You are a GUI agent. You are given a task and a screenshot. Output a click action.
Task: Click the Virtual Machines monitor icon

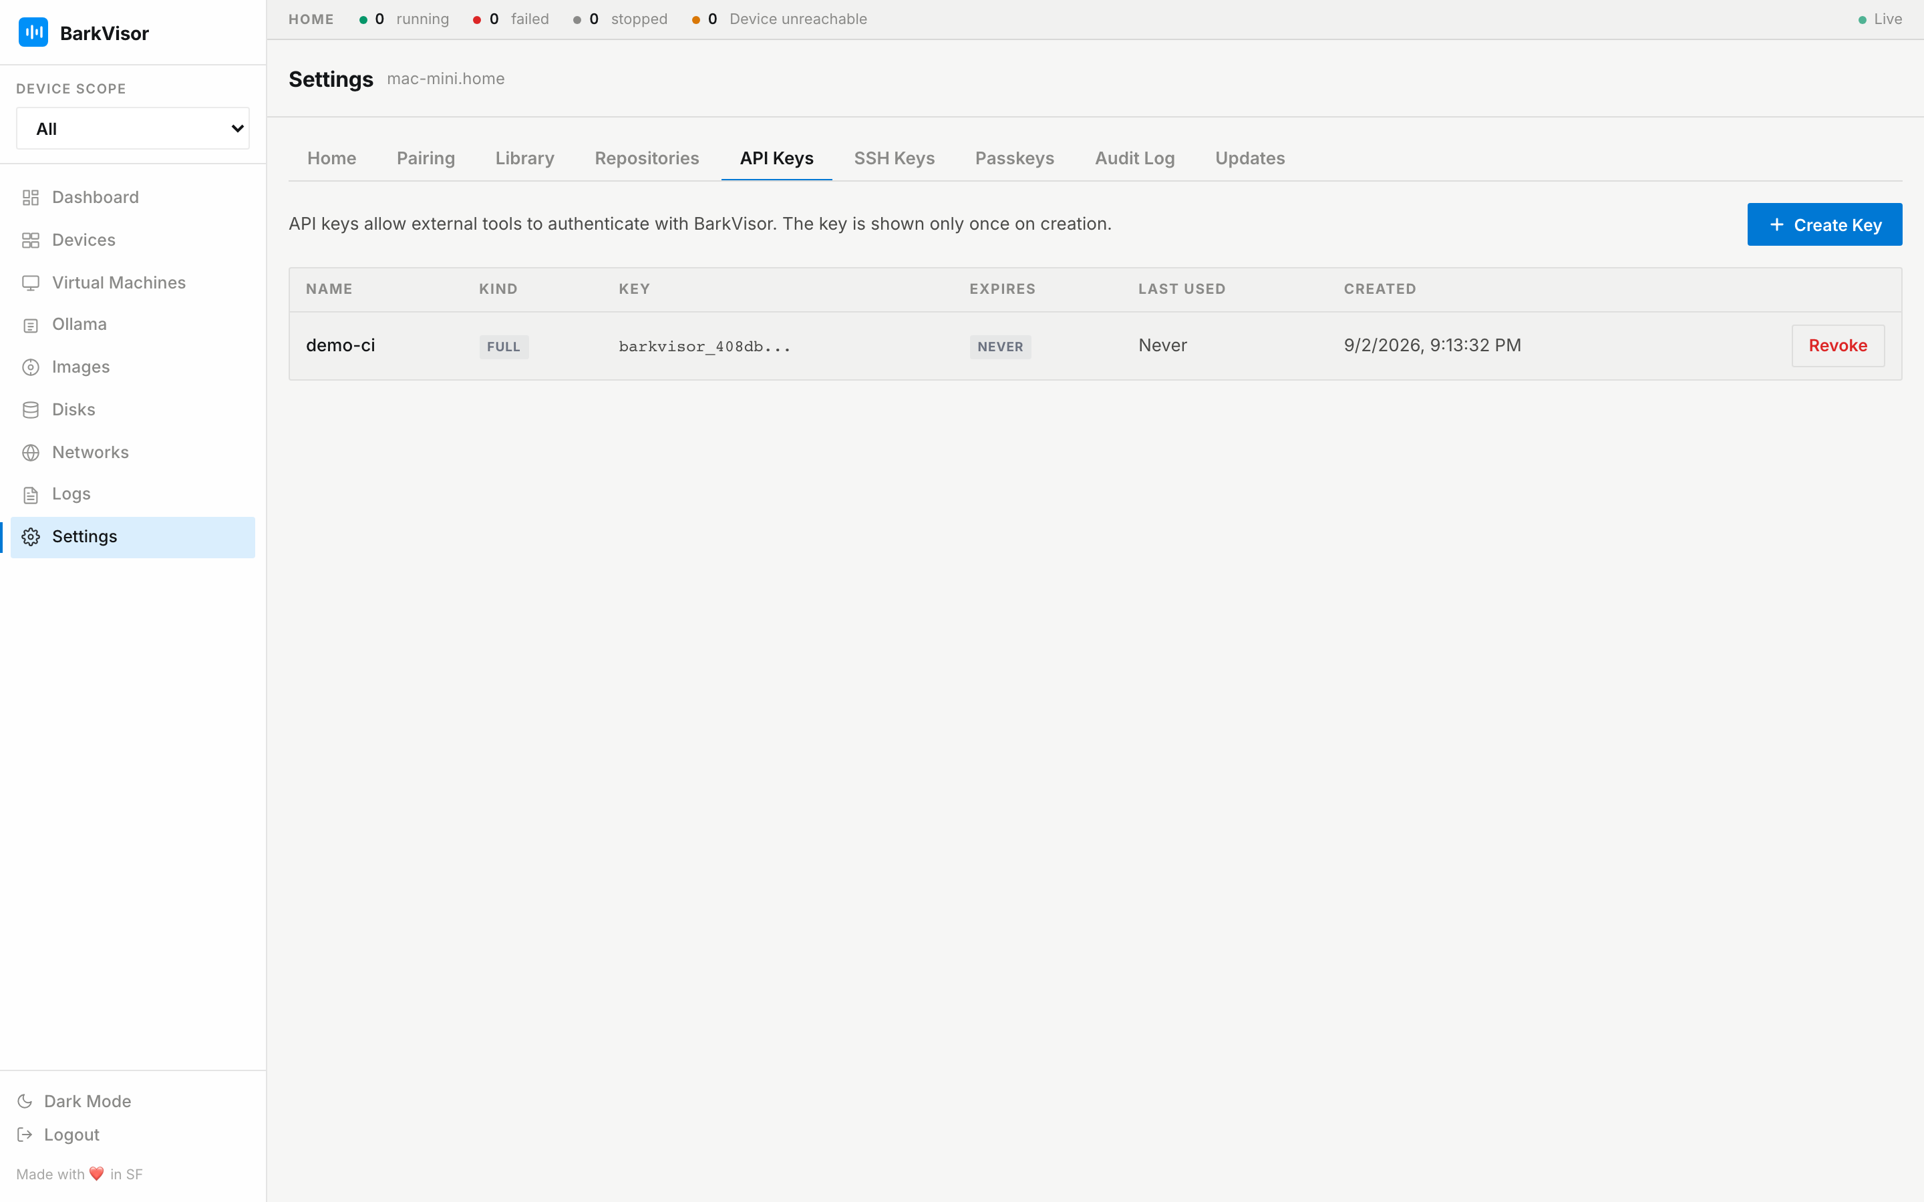tap(31, 283)
